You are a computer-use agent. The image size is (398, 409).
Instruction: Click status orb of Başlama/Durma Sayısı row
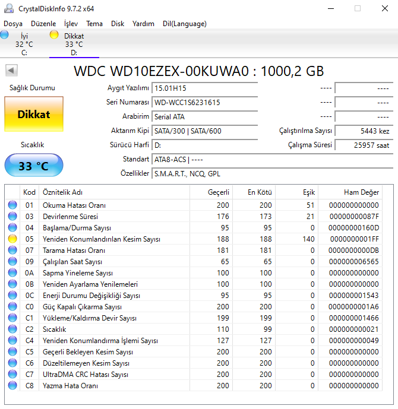[x=12, y=227]
